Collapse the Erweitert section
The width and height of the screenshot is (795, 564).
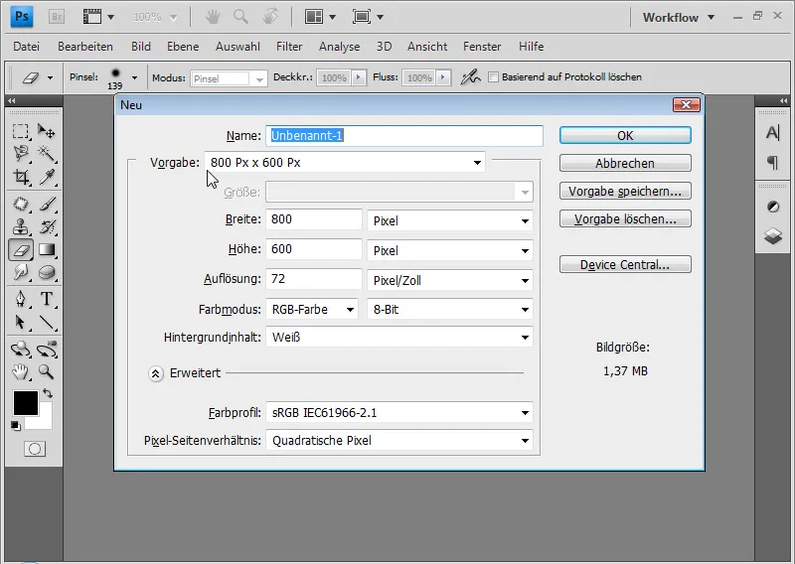(x=156, y=374)
